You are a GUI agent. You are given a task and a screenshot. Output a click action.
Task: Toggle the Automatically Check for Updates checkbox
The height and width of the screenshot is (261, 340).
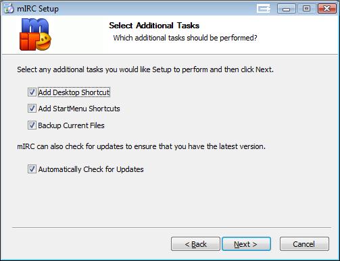pyautogui.click(x=32, y=169)
